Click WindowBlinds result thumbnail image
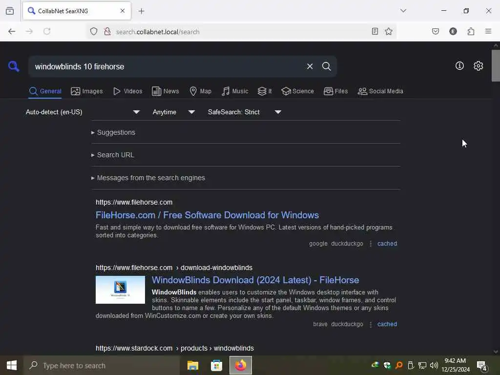 point(120,290)
